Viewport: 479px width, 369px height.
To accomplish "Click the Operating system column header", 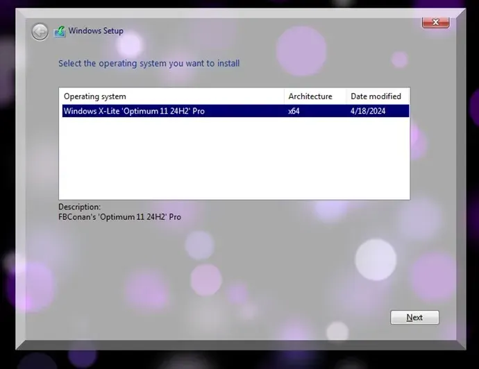I will point(171,96).
